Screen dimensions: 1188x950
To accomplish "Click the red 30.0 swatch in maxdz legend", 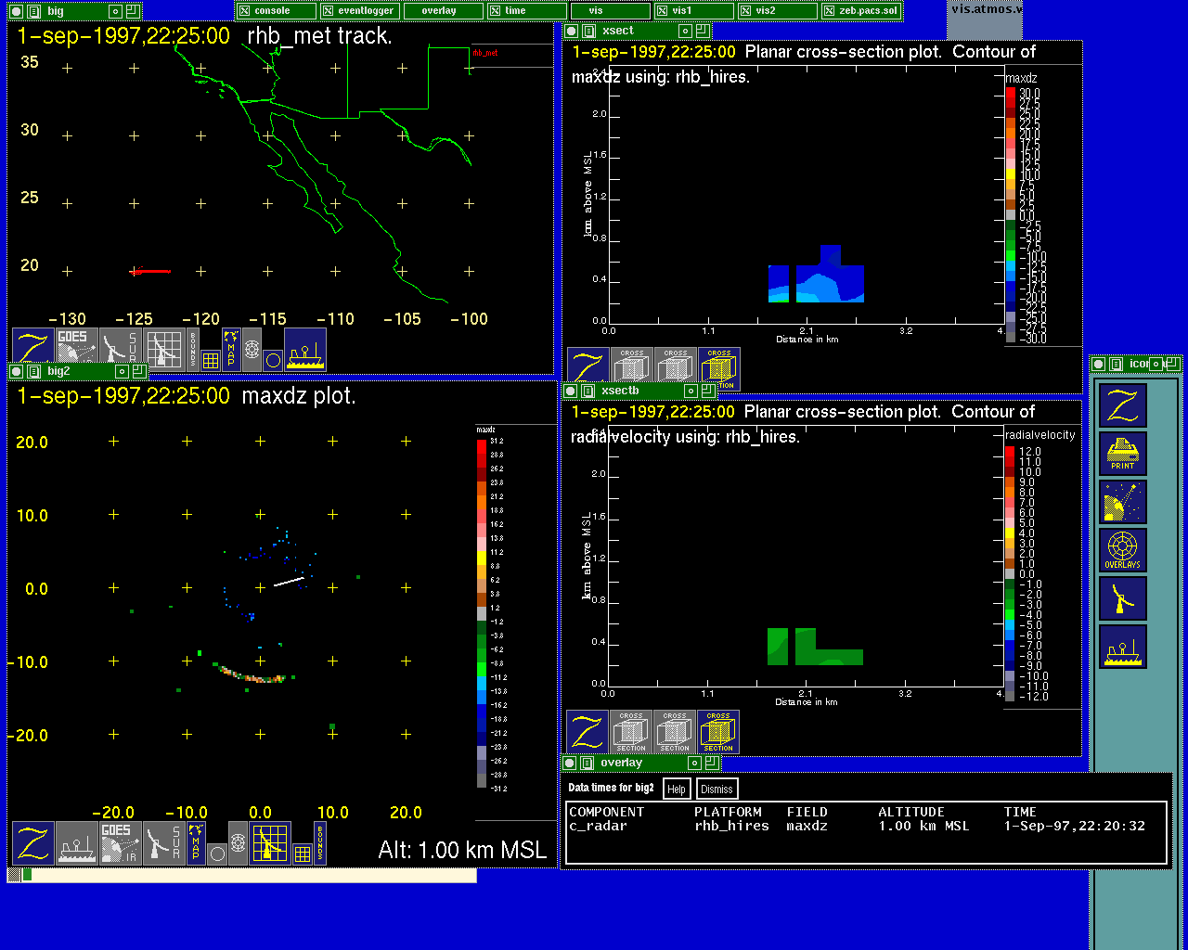I will 1011,93.
